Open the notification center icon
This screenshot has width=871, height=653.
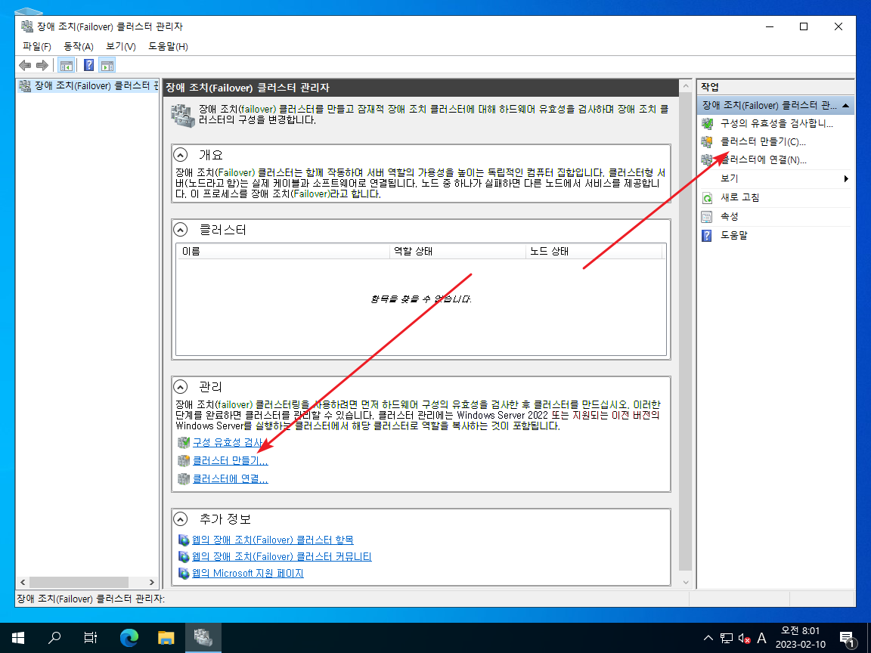click(x=848, y=639)
